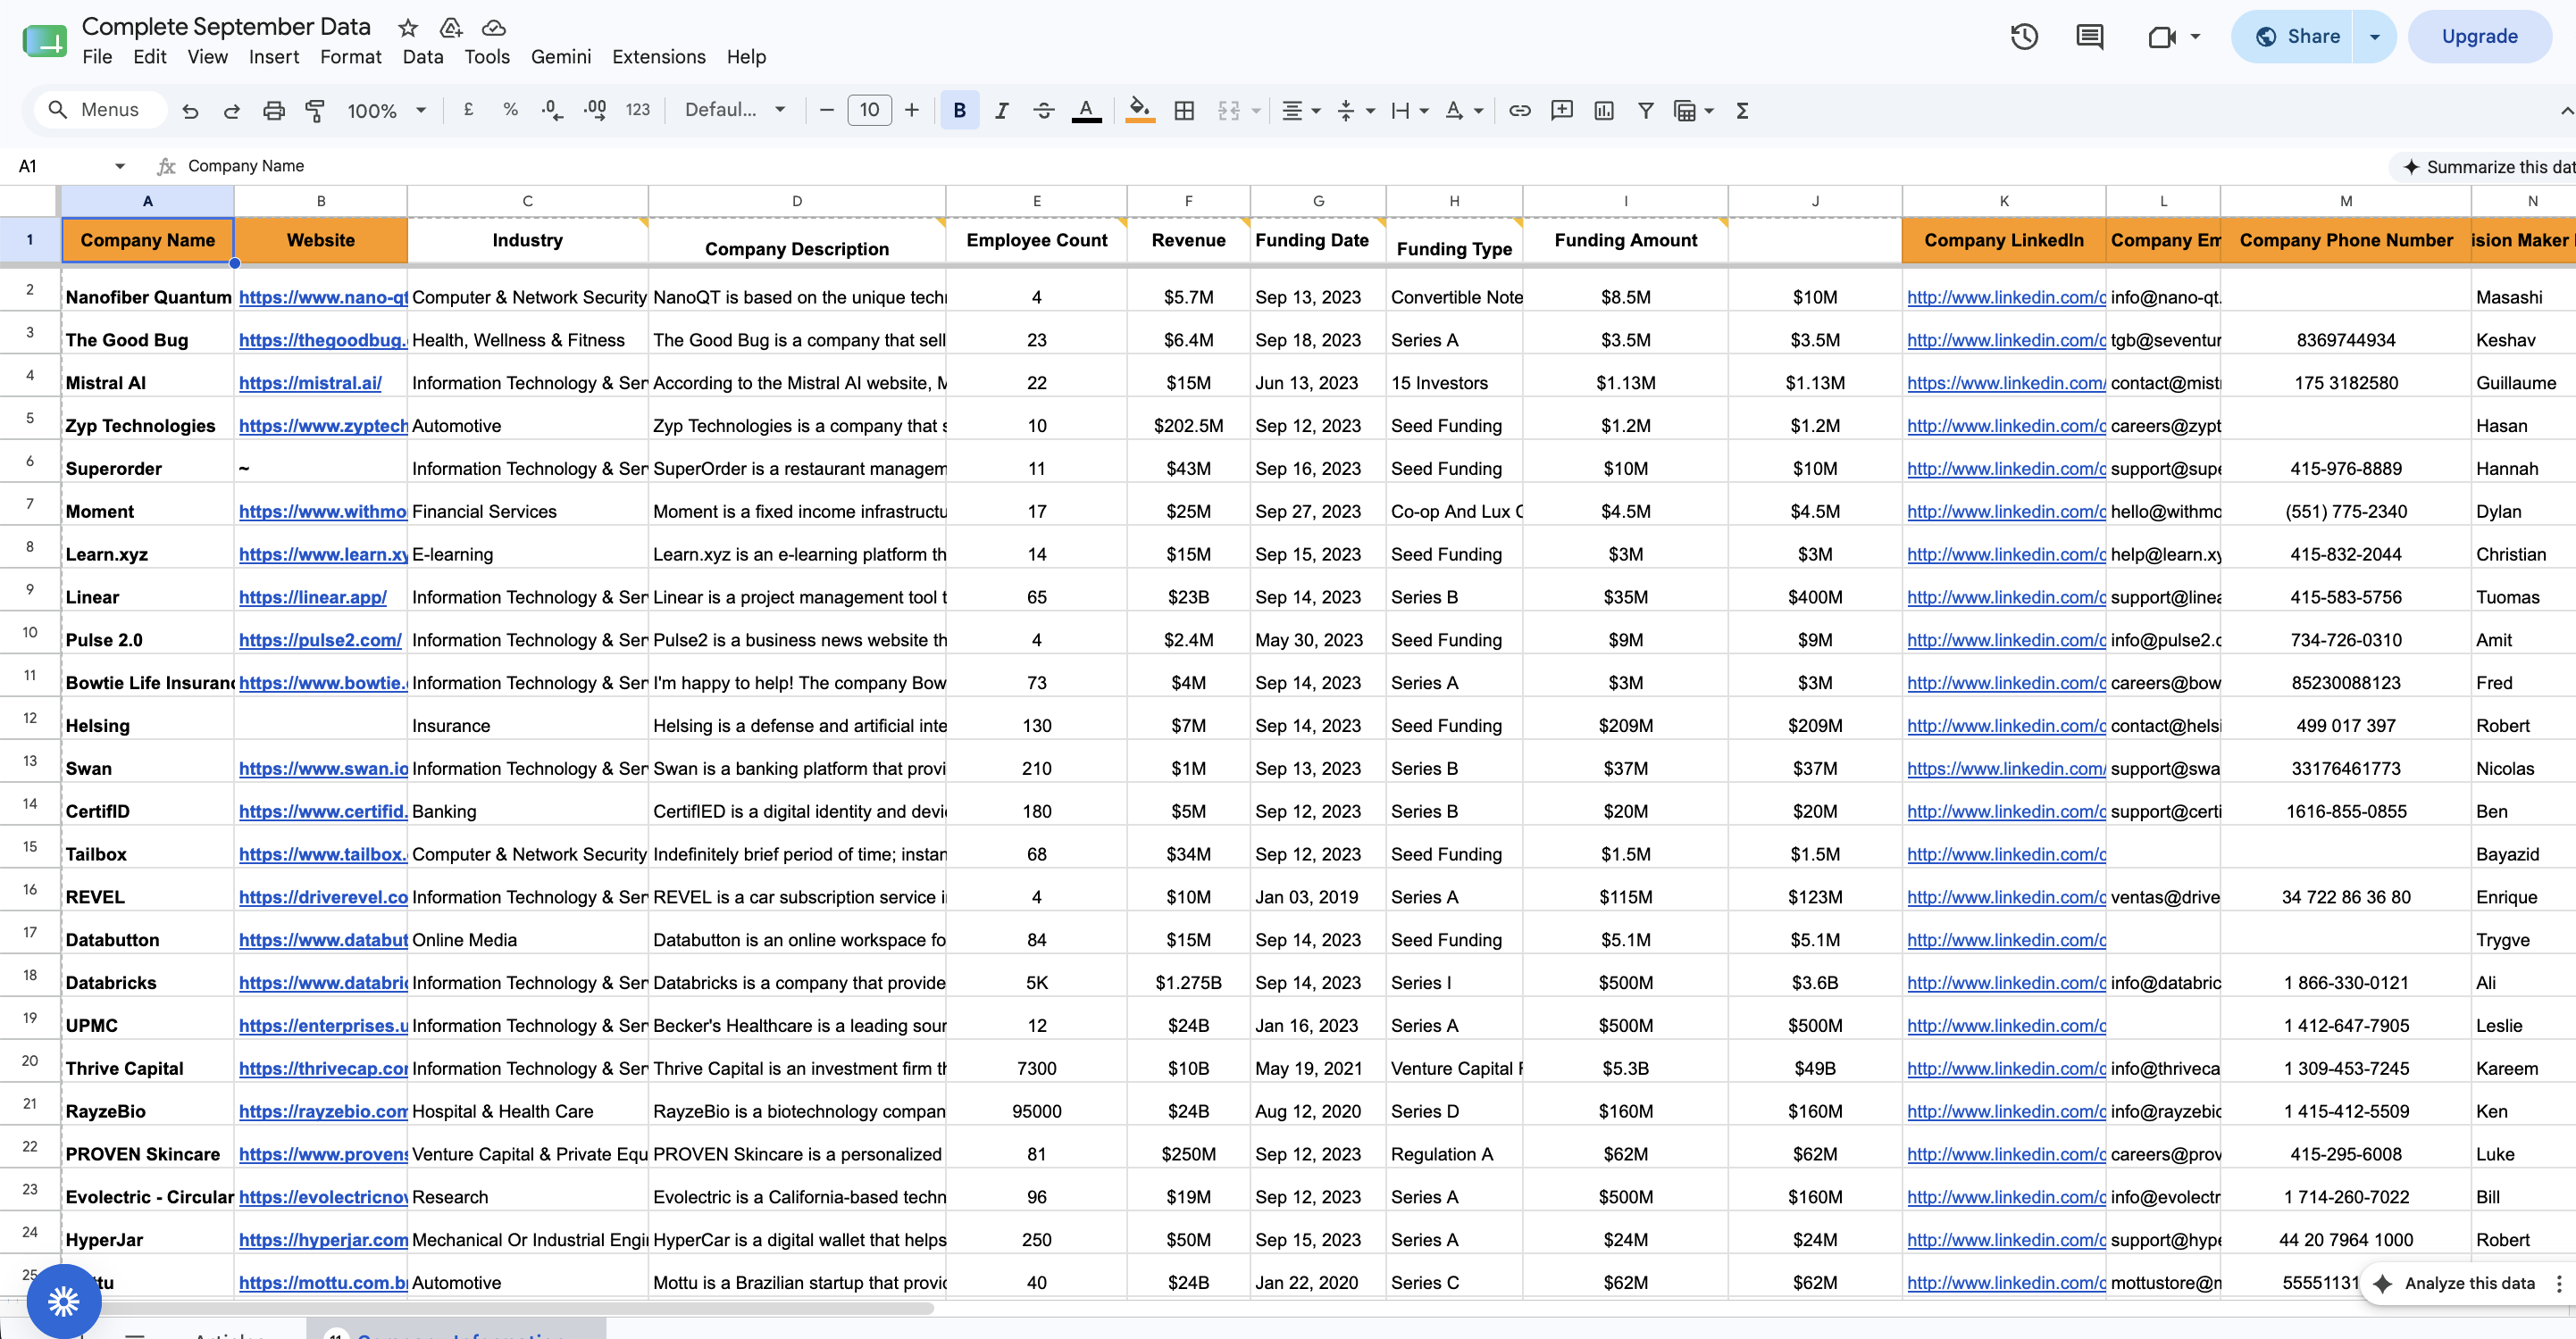2576x1339 pixels.
Task: Open the Share options dropdown arrow
Action: pyautogui.click(x=2374, y=37)
